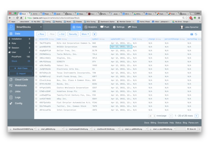Reload the page in Chrome
This screenshot has height=149, width=209.
(x=17, y=18)
